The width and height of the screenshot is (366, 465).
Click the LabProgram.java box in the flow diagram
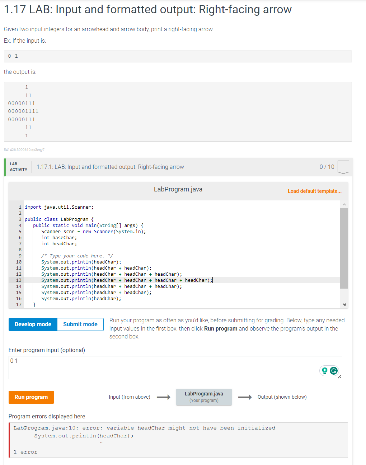tap(204, 397)
